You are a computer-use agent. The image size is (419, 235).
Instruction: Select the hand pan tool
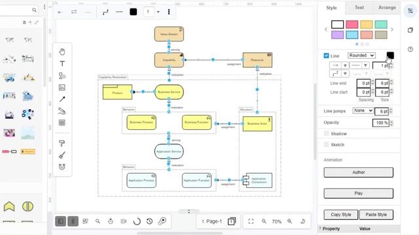[x=62, y=52]
